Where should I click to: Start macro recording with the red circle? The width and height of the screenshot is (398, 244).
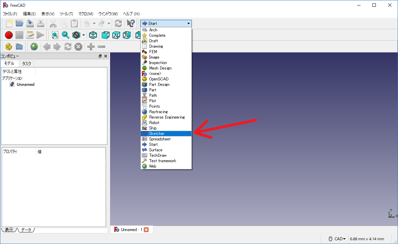(x=9, y=35)
